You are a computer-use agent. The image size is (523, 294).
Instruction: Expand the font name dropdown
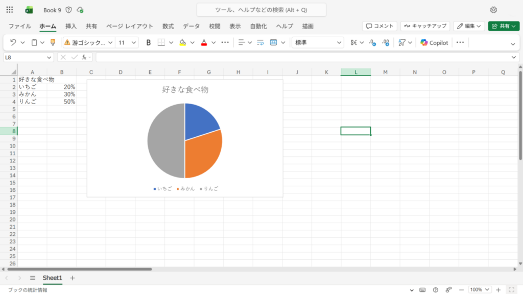(110, 43)
